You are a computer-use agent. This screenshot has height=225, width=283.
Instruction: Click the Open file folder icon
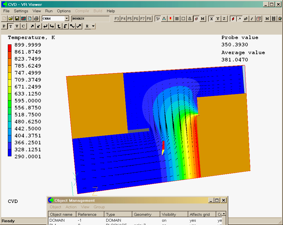11,19
